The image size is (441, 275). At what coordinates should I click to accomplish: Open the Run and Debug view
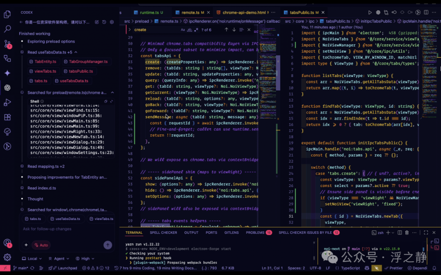coord(7,102)
